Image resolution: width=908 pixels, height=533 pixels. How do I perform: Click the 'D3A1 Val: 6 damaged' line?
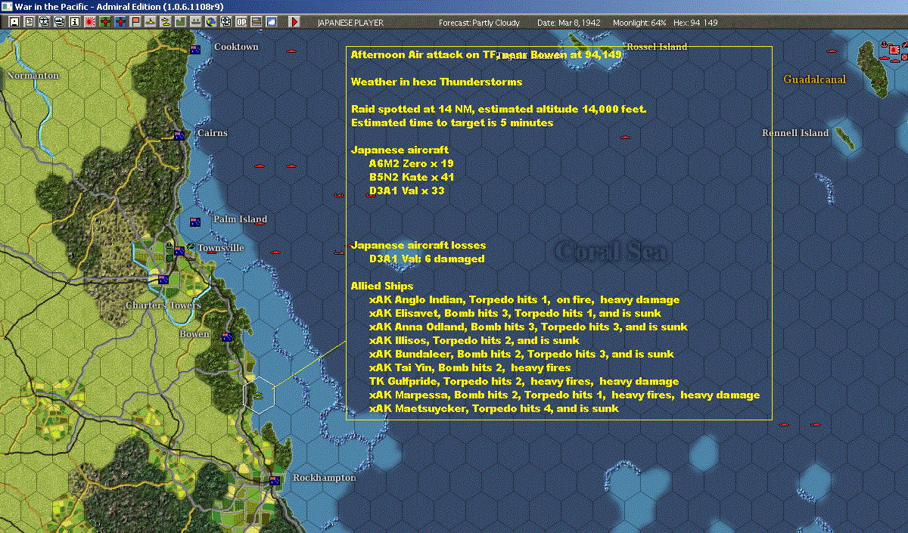pos(427,259)
